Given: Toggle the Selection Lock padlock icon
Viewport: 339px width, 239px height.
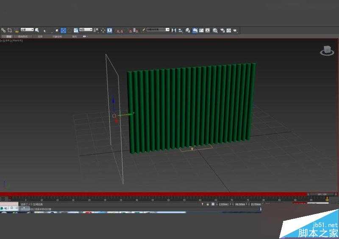Looking at the screenshot, I should pyautogui.click(x=208, y=204).
